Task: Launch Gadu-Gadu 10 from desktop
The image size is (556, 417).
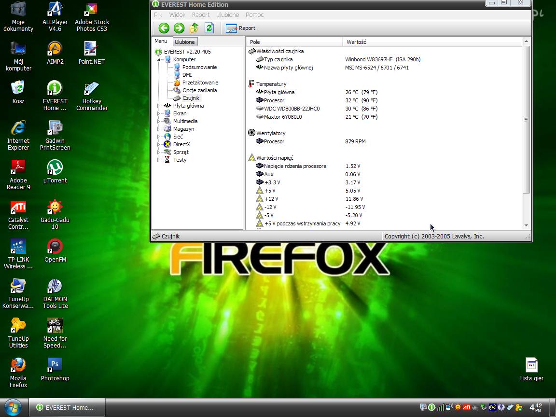Action: 55,214
